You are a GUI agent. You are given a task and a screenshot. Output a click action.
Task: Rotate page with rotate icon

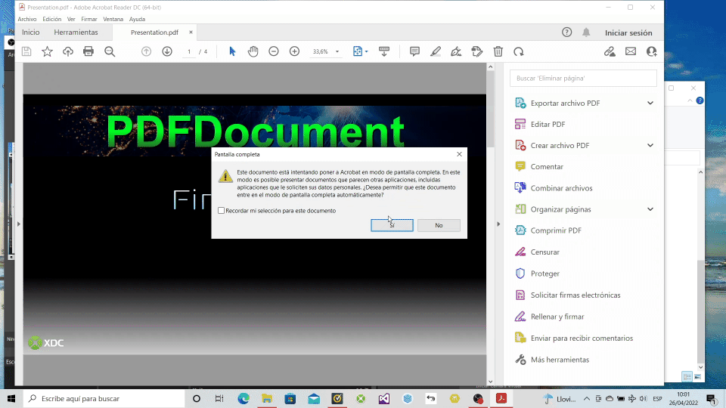tap(519, 51)
